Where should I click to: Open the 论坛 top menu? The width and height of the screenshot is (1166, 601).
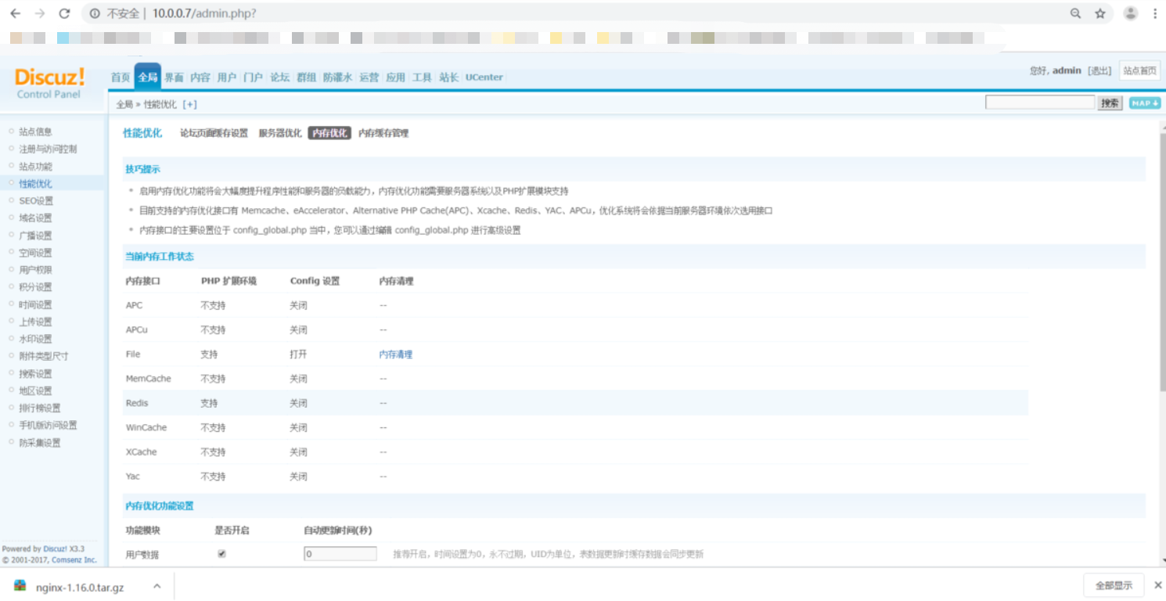click(279, 77)
